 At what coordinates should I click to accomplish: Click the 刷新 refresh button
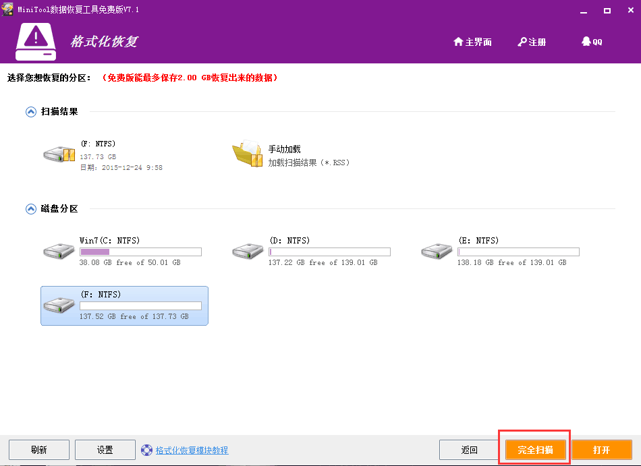pos(39,450)
